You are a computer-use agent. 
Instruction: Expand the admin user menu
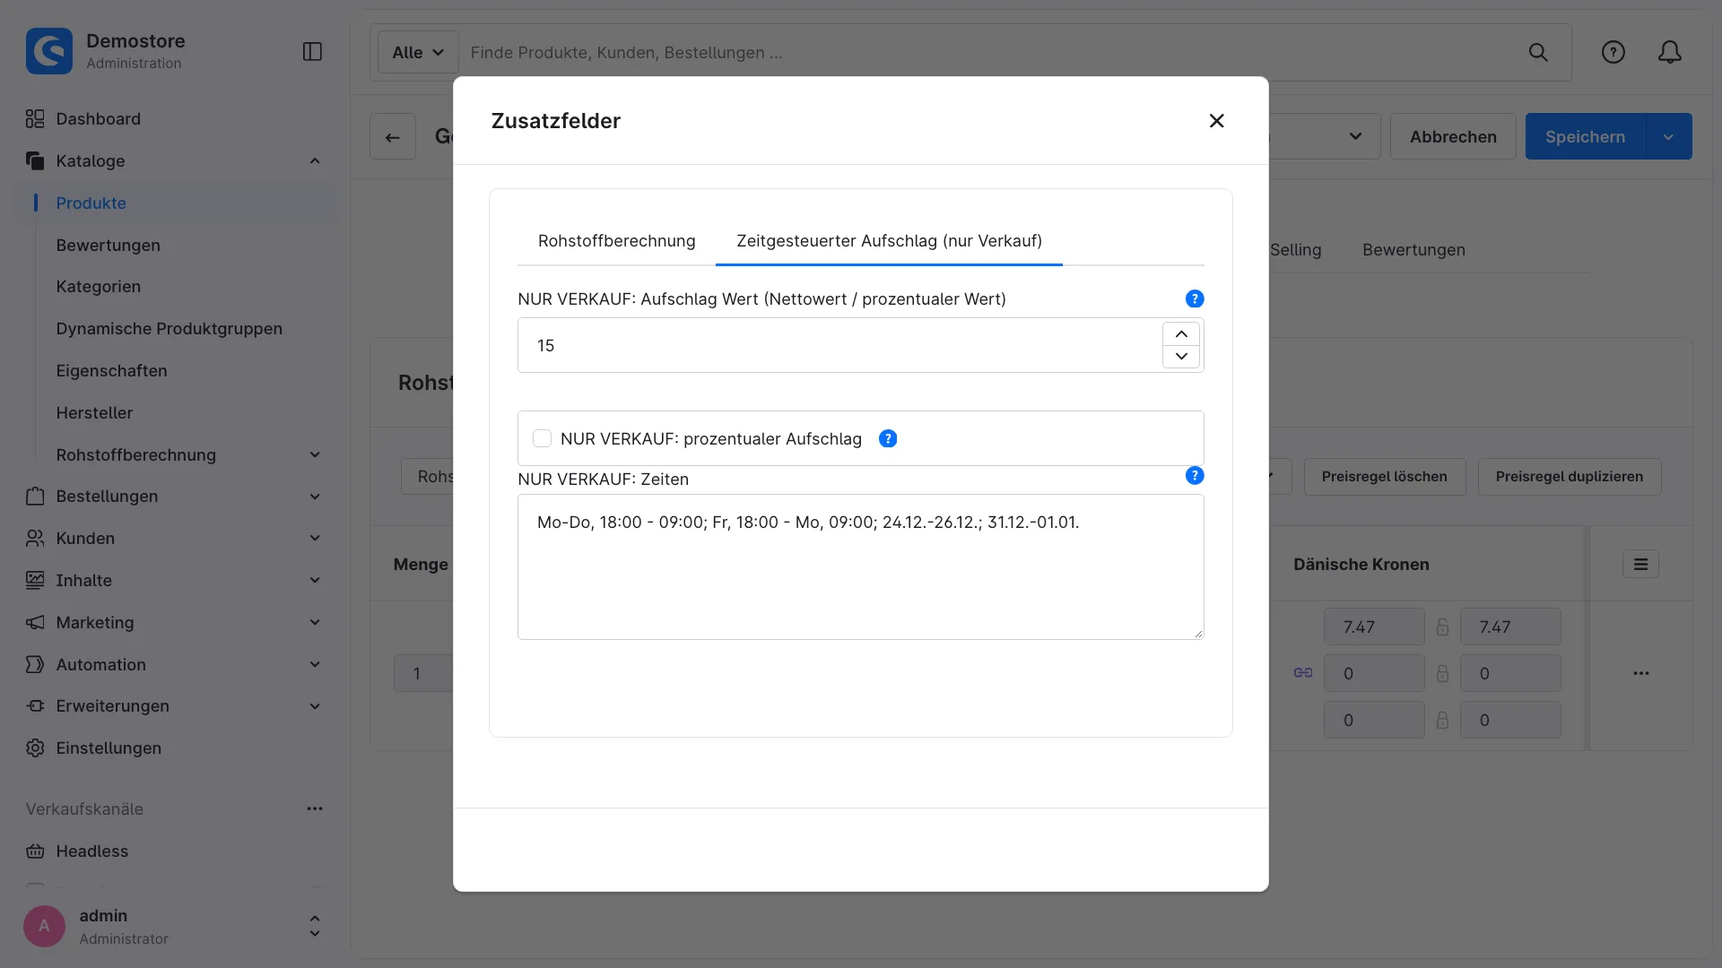point(315,927)
